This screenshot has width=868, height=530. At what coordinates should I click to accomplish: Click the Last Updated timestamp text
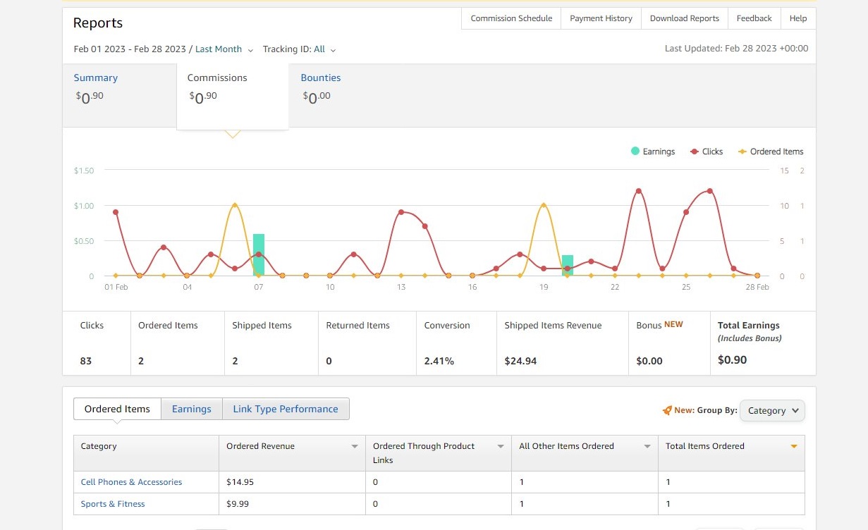[736, 49]
